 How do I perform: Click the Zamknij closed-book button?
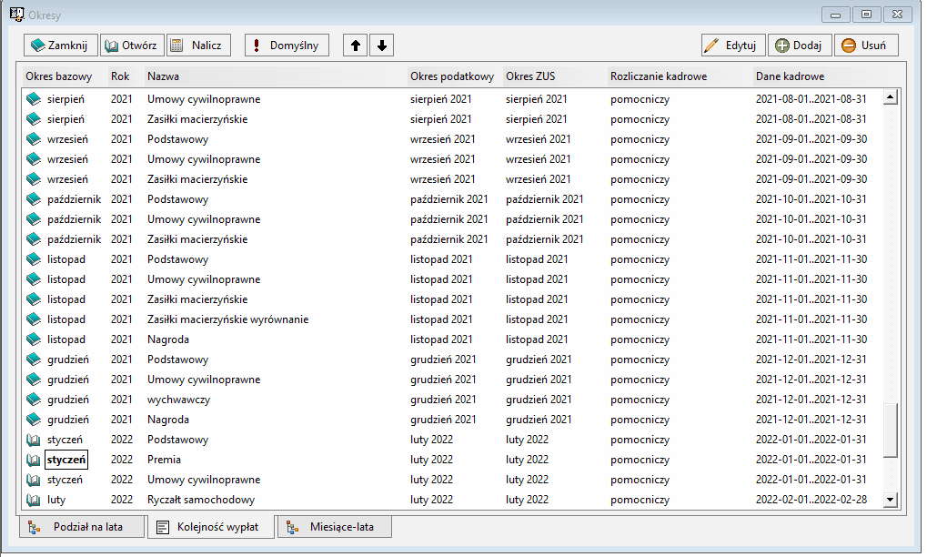[60, 45]
